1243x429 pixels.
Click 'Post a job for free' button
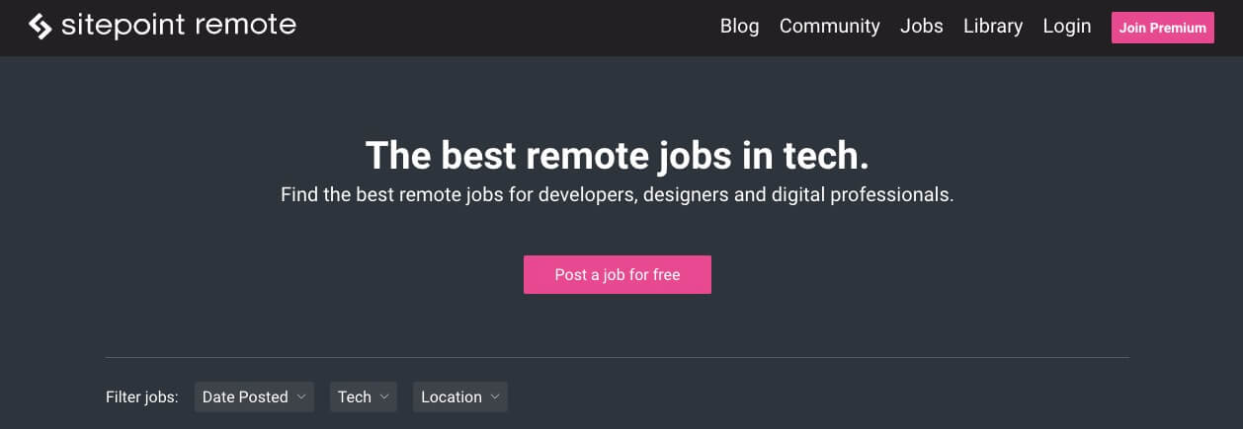618,274
